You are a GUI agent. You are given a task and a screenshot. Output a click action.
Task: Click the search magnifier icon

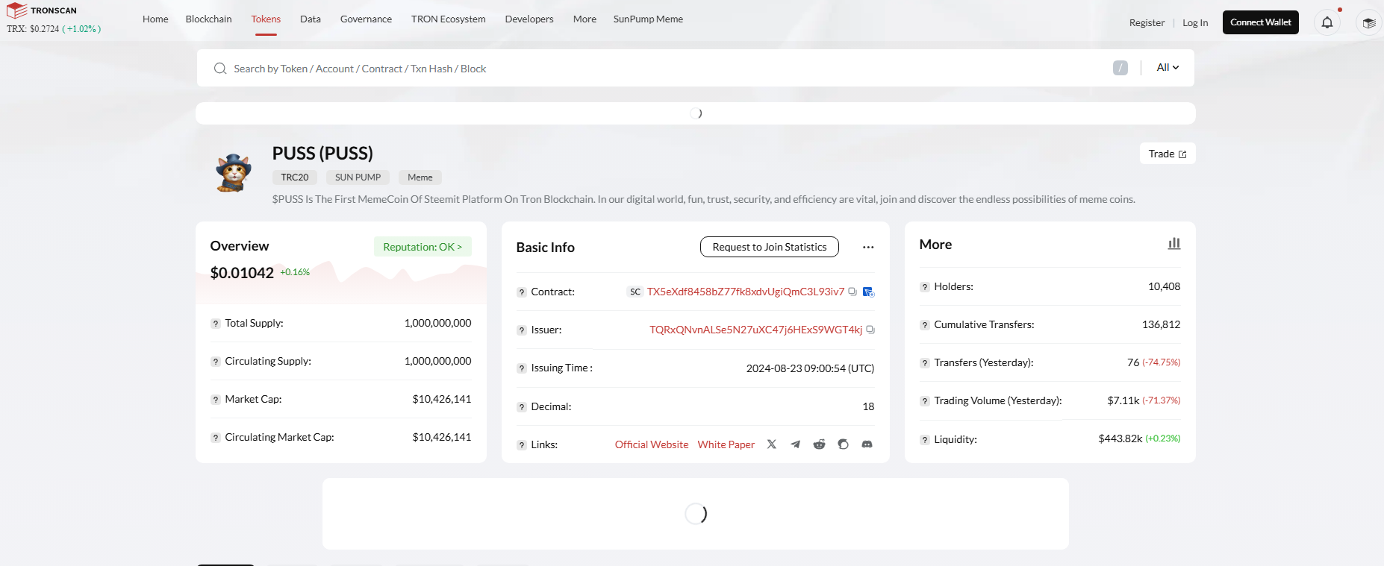point(220,69)
